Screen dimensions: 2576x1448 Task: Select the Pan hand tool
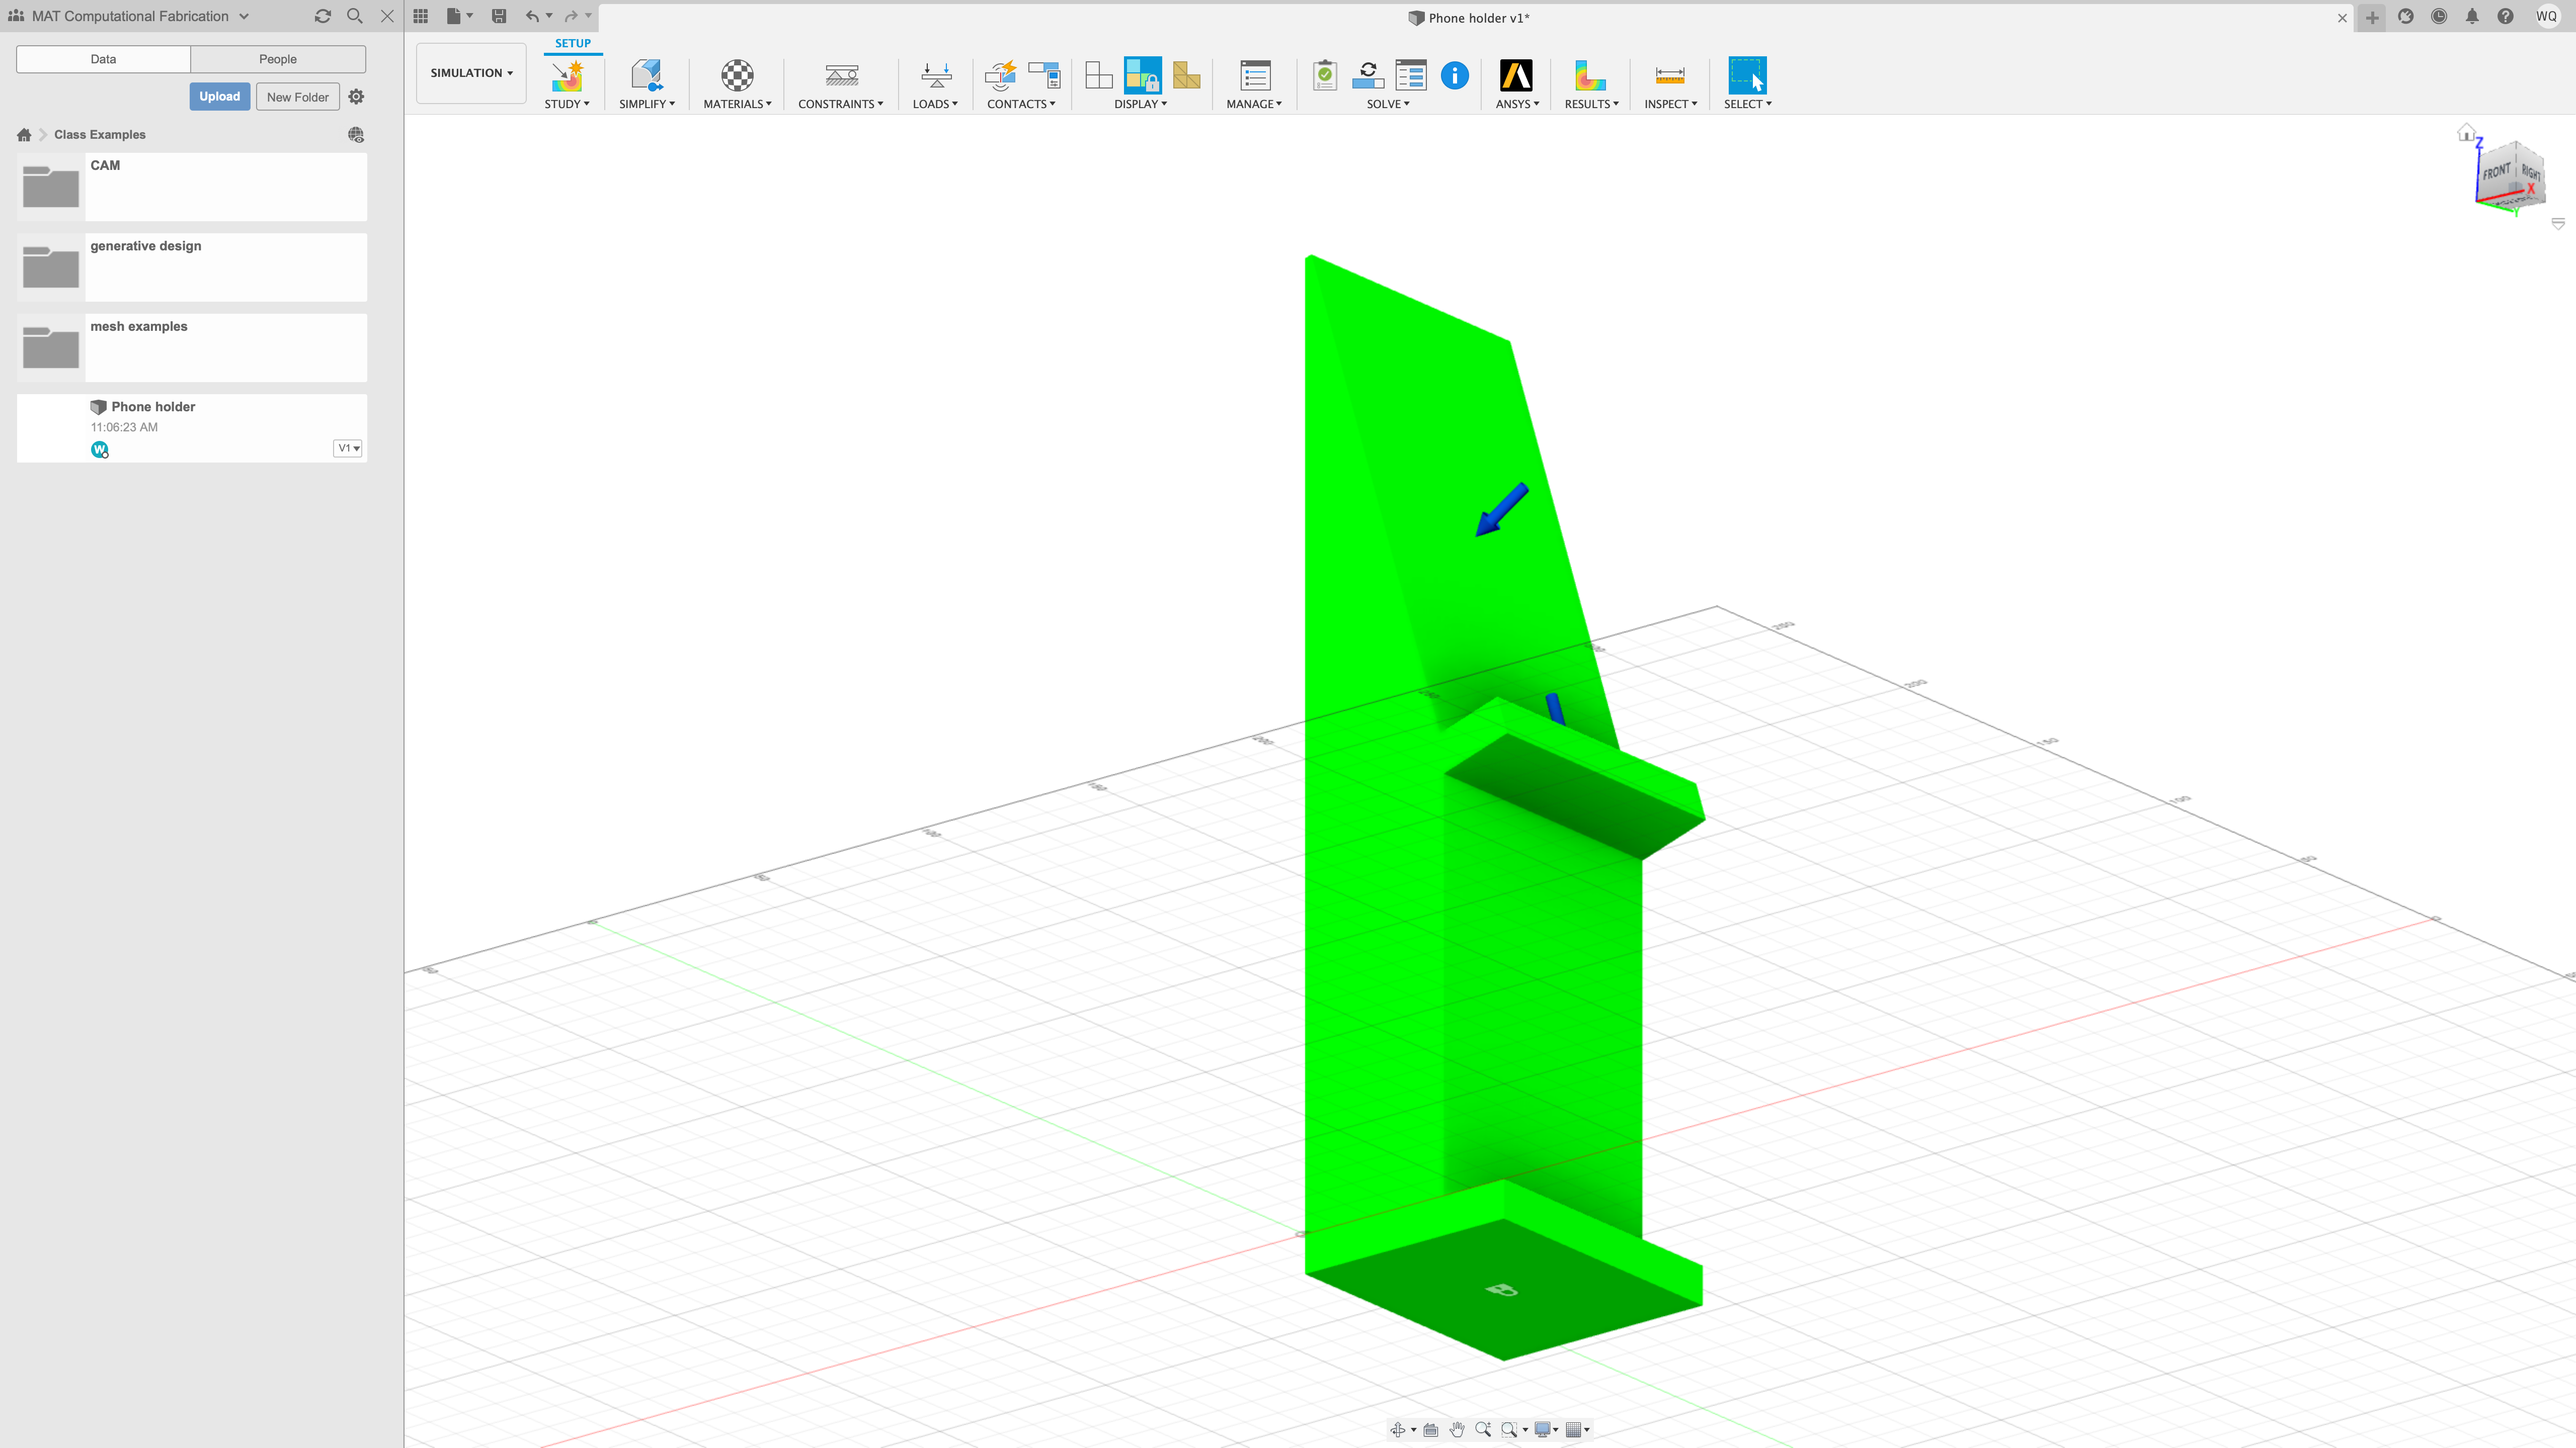tap(1457, 1430)
